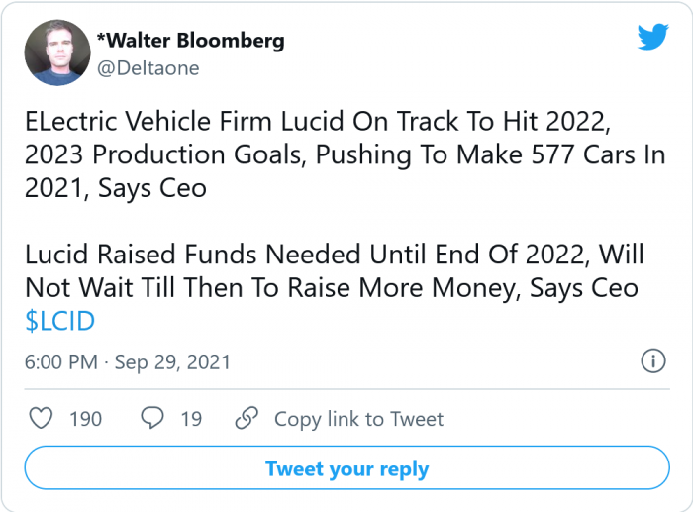
Task: Click the reply speech bubble icon
Action: (x=151, y=419)
